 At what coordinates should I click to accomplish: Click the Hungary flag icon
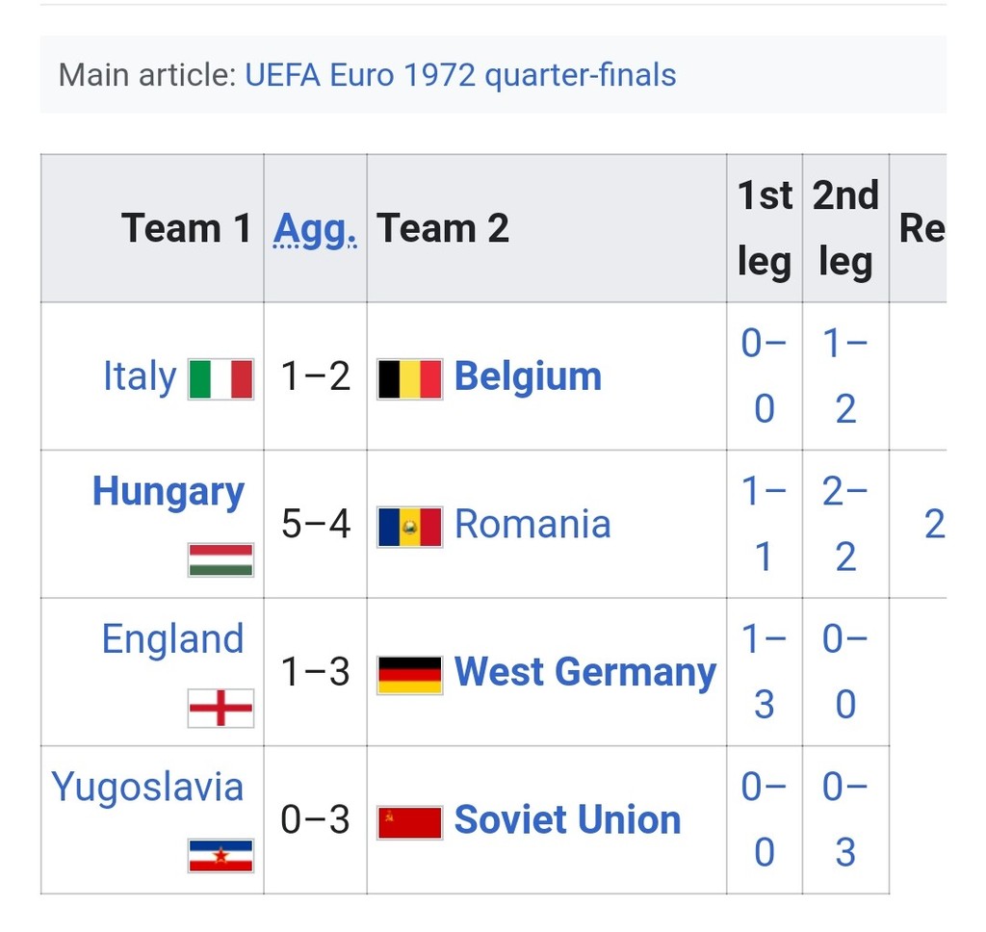point(221,559)
